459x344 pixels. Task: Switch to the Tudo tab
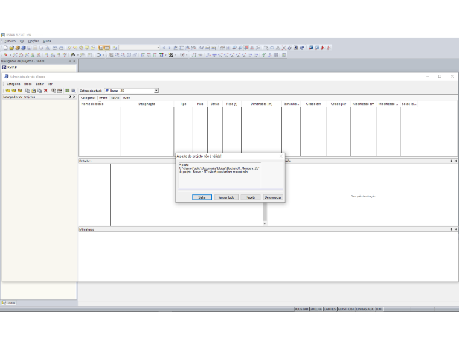pyautogui.click(x=126, y=98)
